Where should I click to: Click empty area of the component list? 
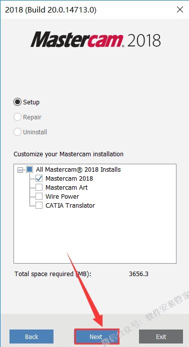pos(95,236)
